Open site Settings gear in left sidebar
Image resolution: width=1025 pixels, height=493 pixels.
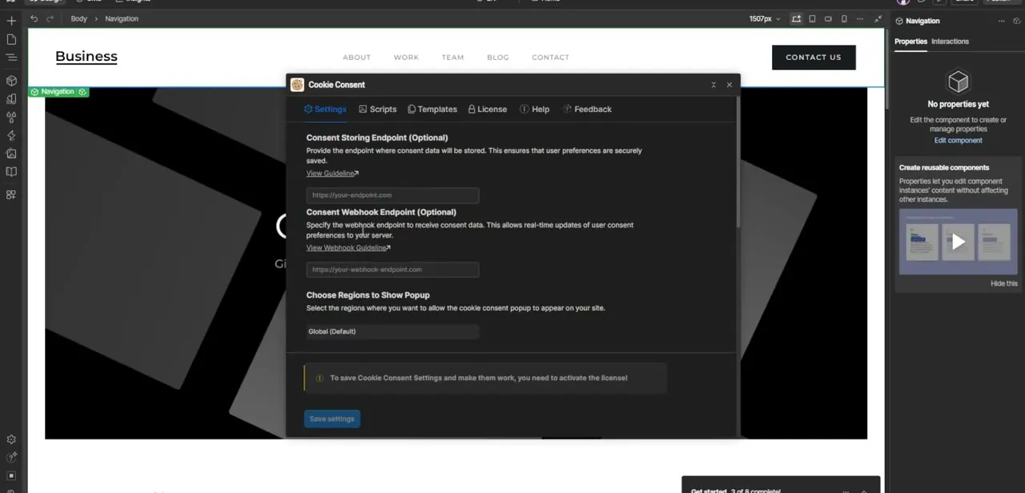11,439
